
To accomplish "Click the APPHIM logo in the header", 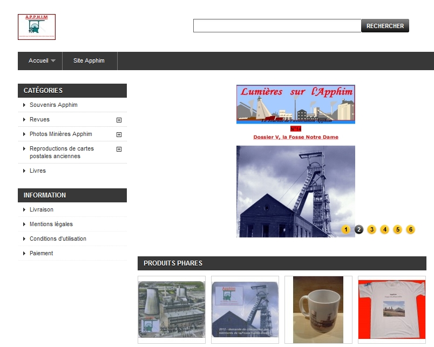I will click(37, 27).
